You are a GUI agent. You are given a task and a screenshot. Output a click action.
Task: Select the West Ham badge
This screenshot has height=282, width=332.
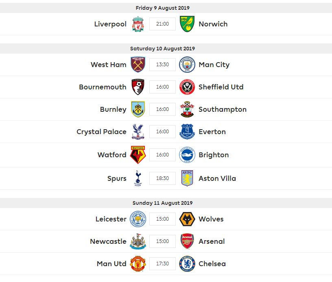138,65
